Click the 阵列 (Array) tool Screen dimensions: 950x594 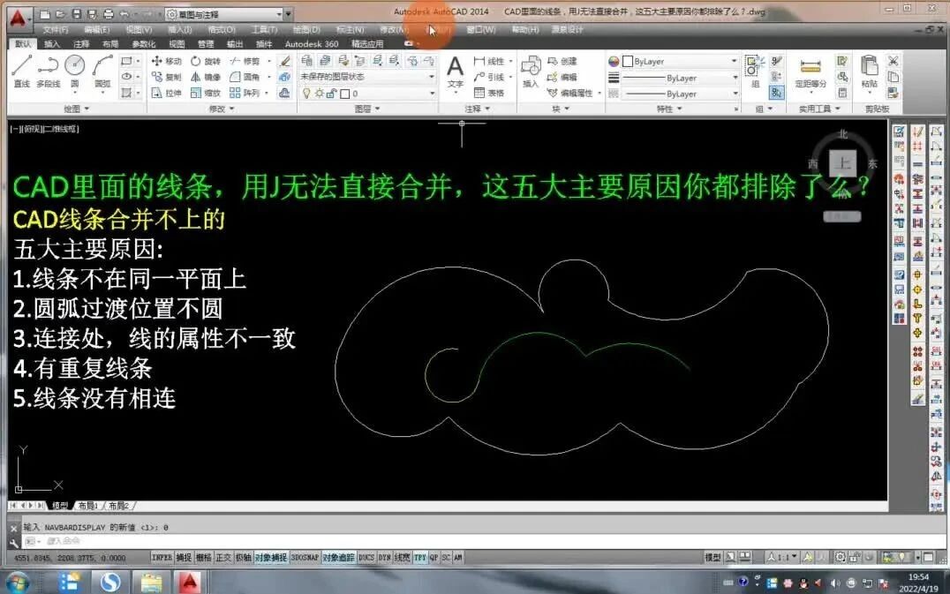tap(245, 93)
